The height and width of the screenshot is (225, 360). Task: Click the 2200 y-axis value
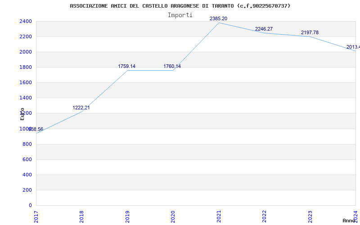(26, 37)
